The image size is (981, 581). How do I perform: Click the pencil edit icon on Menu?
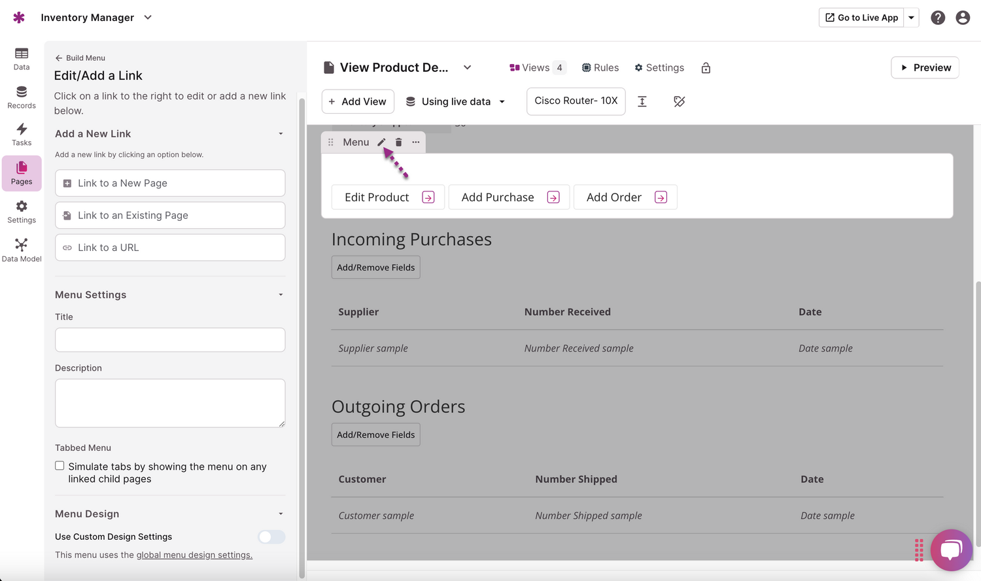point(381,142)
